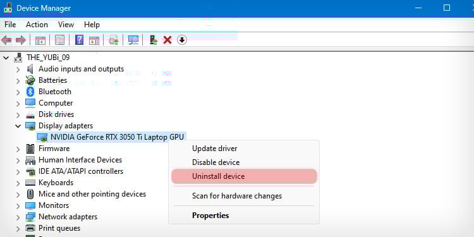
Task: Expand the Disk drives chevron
Action: 18,115
